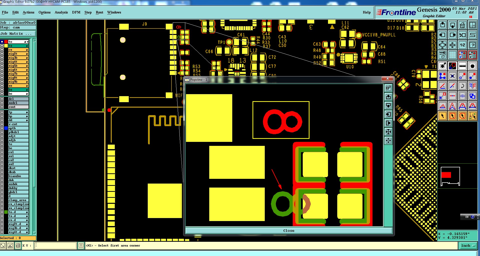Click the X Y coordinate input field

[x=55, y=246]
